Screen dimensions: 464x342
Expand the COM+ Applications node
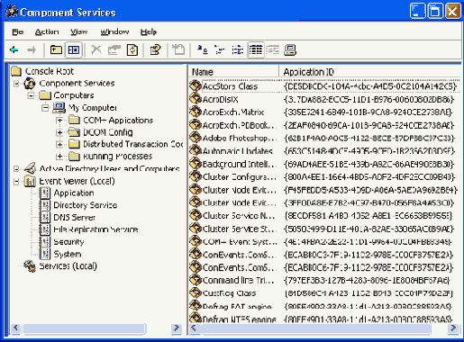(x=59, y=121)
